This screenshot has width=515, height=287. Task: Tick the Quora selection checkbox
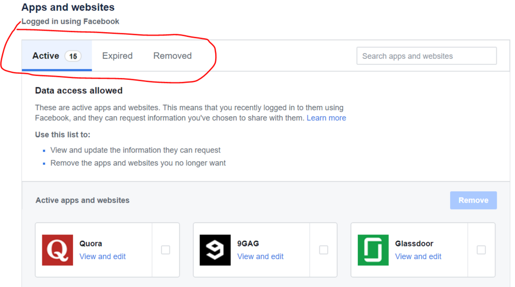tap(166, 250)
